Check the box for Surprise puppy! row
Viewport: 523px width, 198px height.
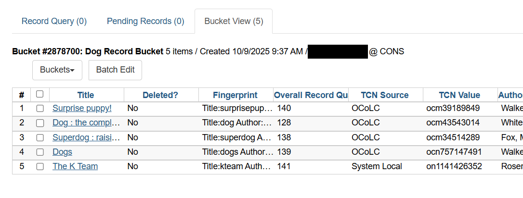[x=40, y=109]
